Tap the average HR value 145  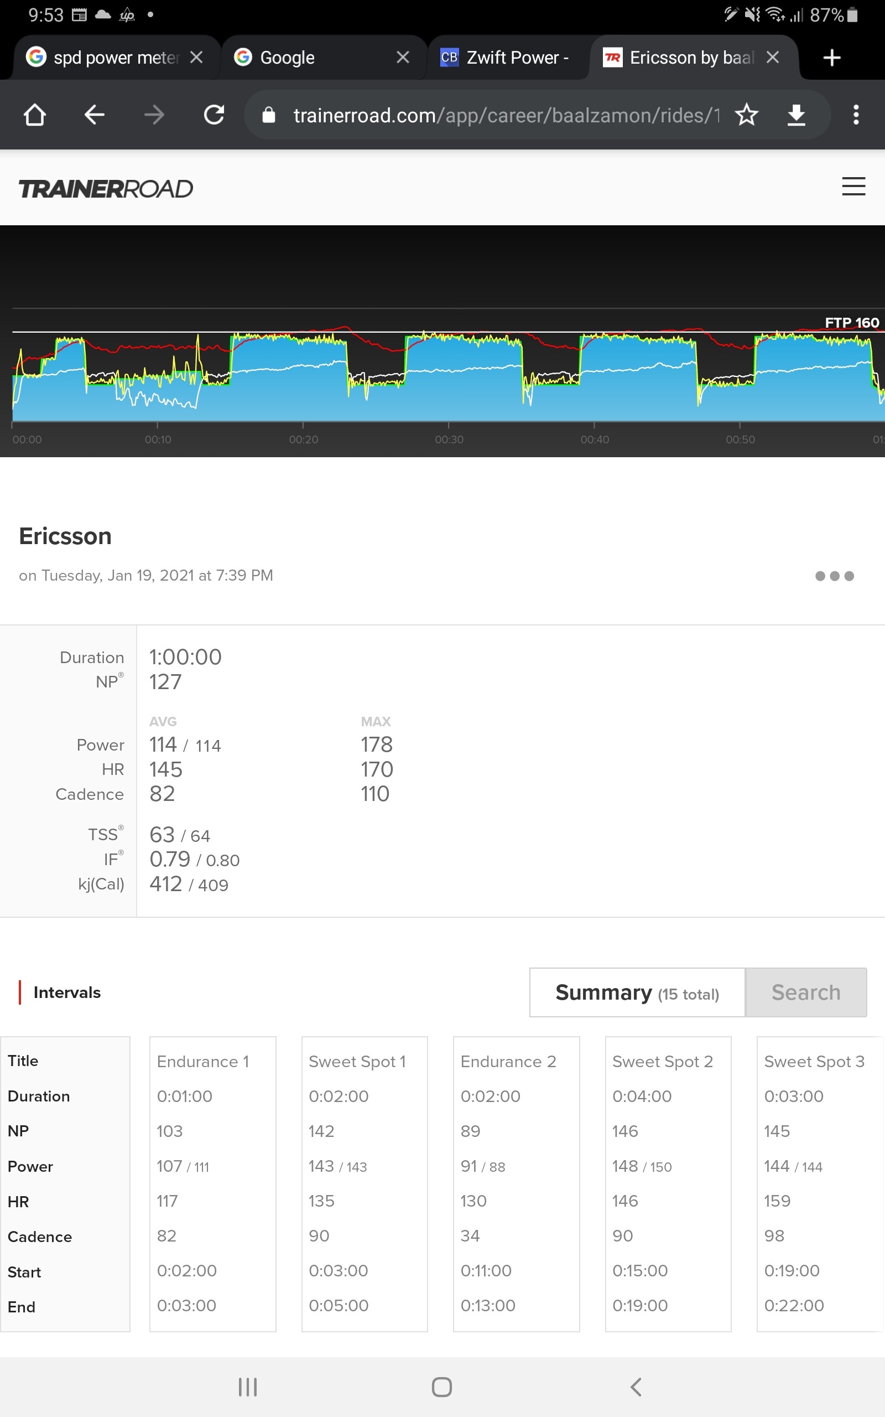[x=166, y=769]
